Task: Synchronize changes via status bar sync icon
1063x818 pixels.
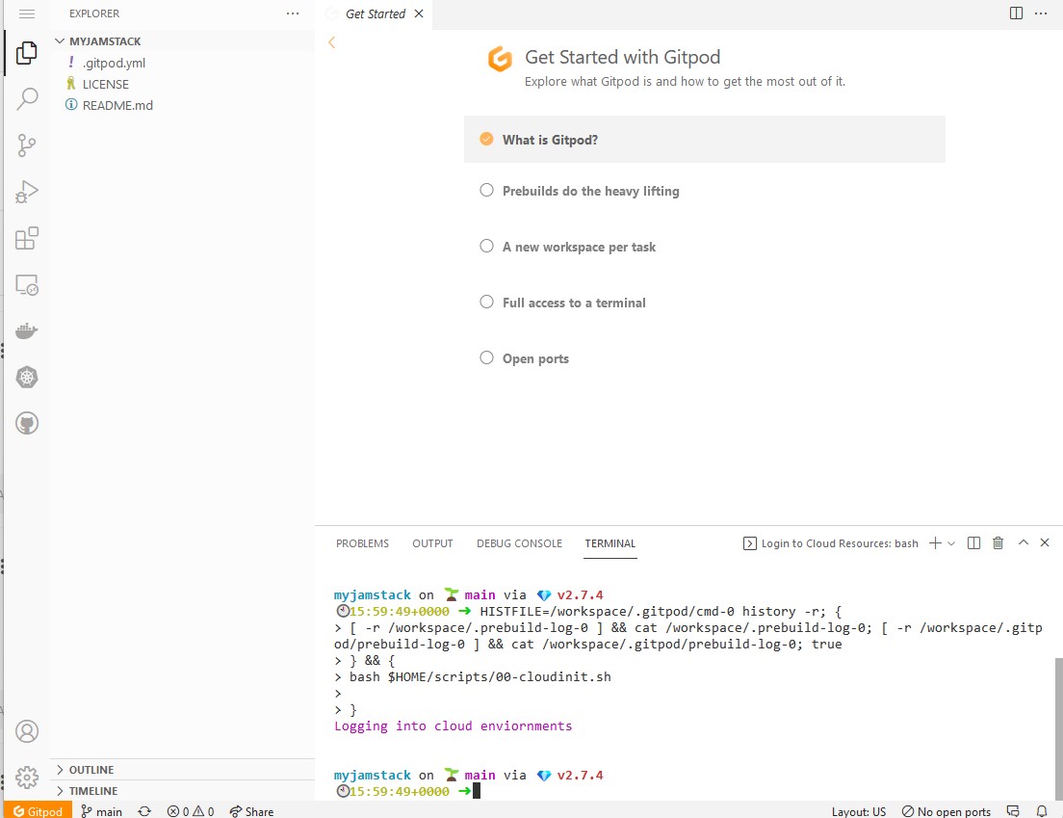Action: point(144,811)
